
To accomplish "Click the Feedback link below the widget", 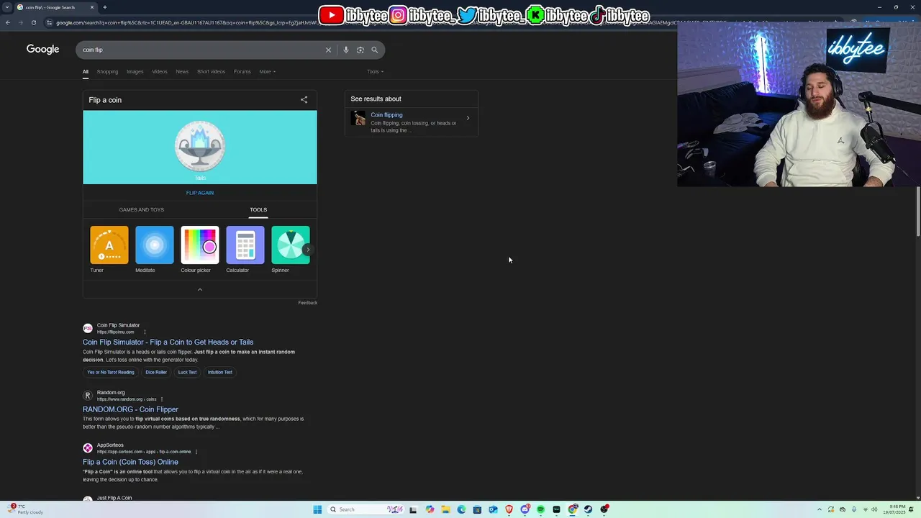I will tap(307, 303).
